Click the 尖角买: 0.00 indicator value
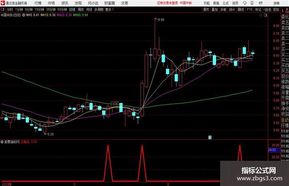Image resolution: width=289 pixels, height=186 pixels. (x=29, y=142)
